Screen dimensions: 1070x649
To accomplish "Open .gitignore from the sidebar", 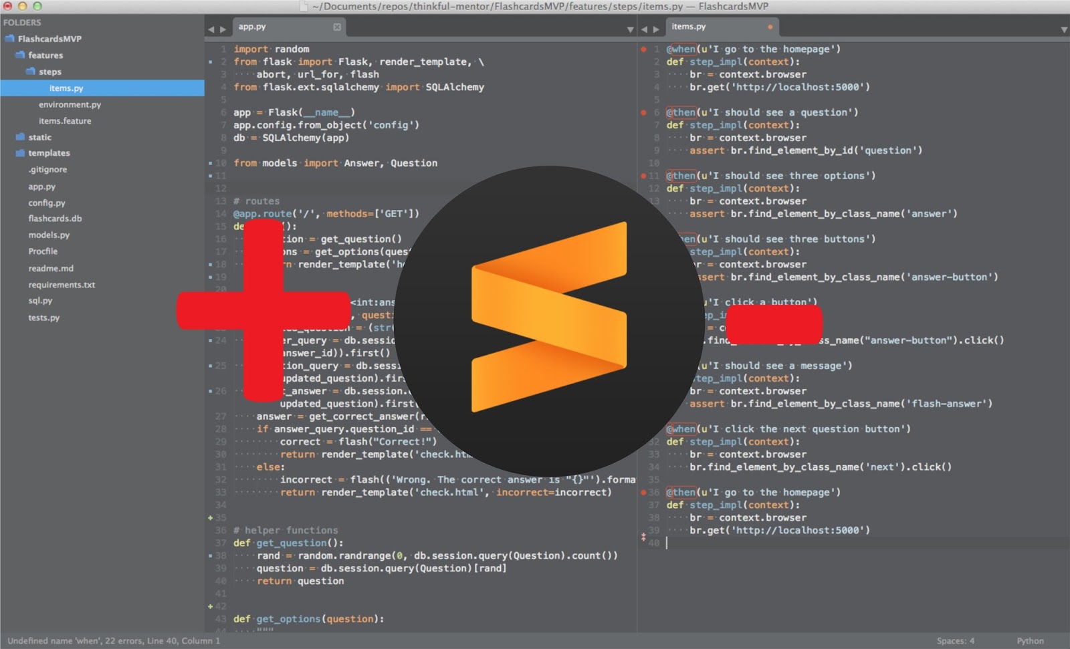I will [x=47, y=170].
